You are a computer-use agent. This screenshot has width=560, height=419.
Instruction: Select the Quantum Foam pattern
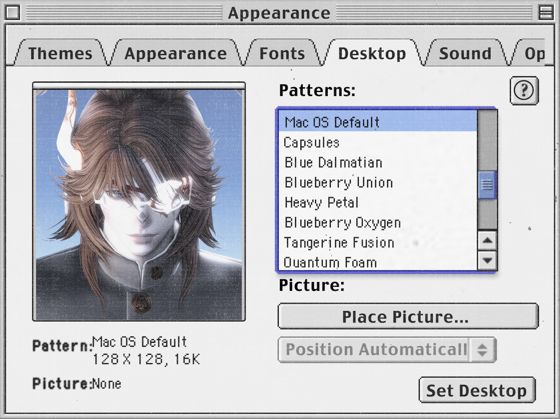378,262
